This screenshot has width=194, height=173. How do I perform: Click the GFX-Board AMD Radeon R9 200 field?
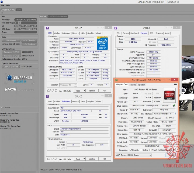pyautogui.click(x=26, y=29)
